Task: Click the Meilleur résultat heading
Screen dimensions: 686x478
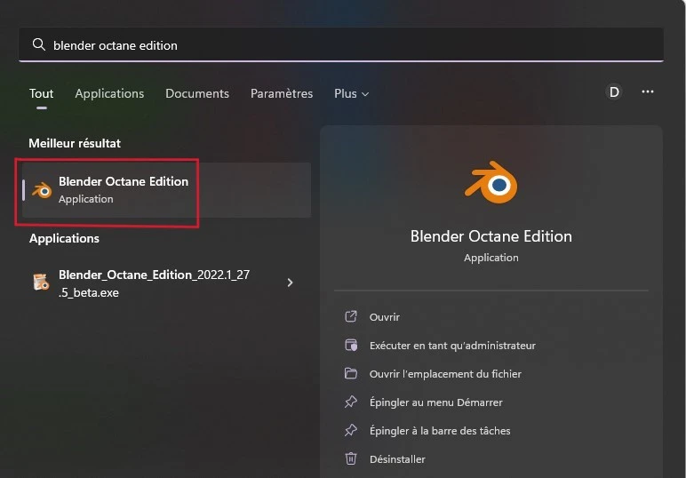Action: (x=75, y=143)
